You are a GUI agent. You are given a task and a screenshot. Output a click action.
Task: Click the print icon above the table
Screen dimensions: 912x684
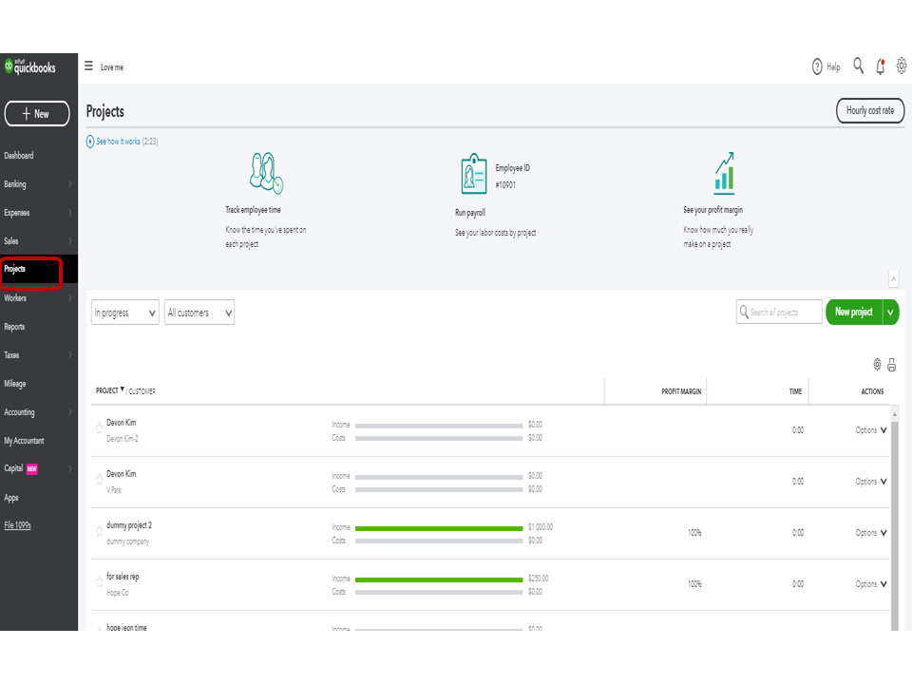(x=892, y=365)
